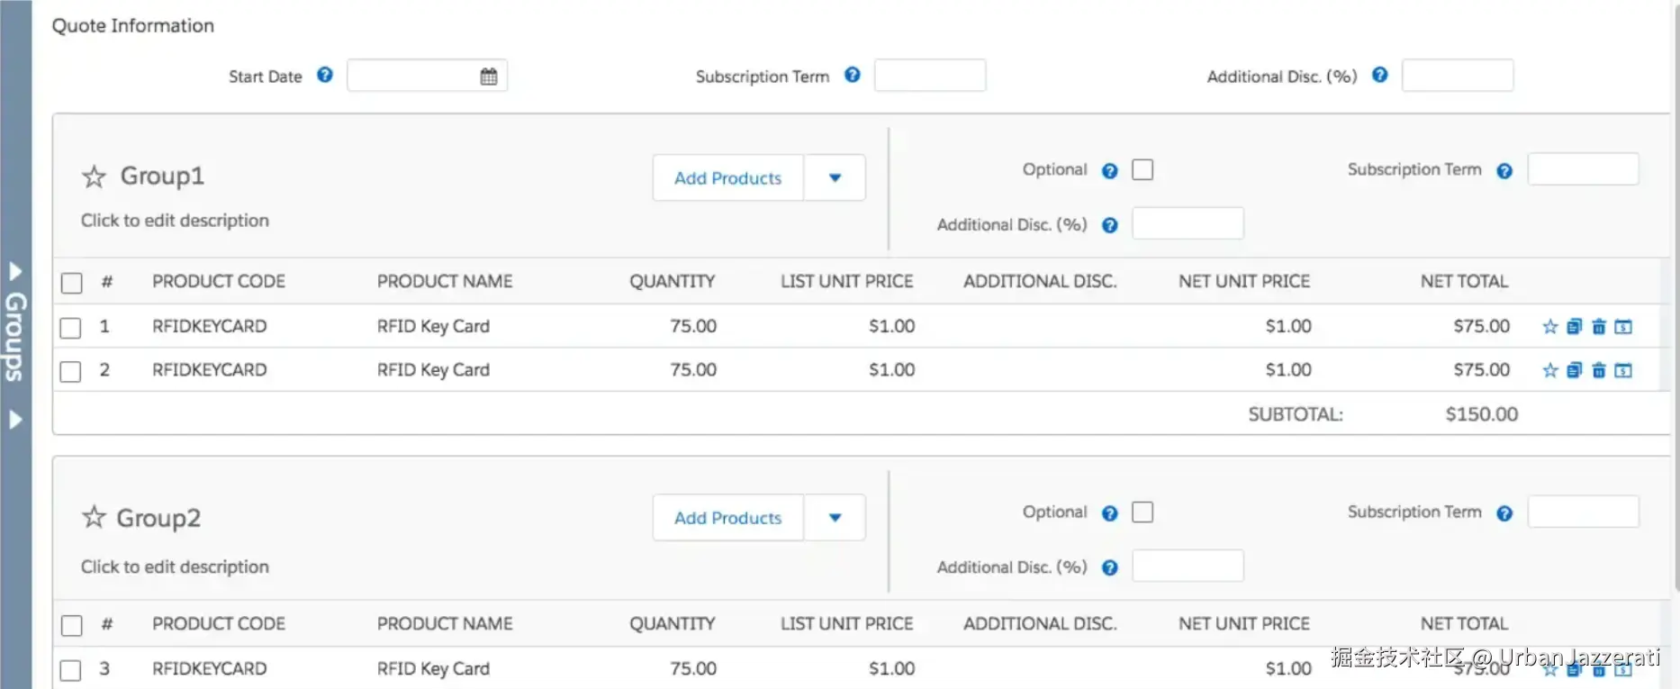
Task: Check the select-all box in Group1's header
Action: pos(72,283)
